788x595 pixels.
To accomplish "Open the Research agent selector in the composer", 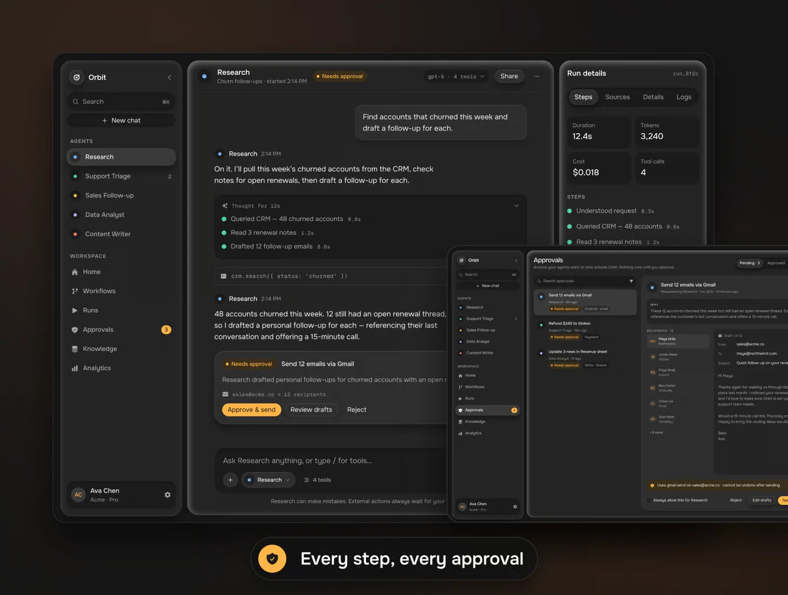I will pos(269,480).
